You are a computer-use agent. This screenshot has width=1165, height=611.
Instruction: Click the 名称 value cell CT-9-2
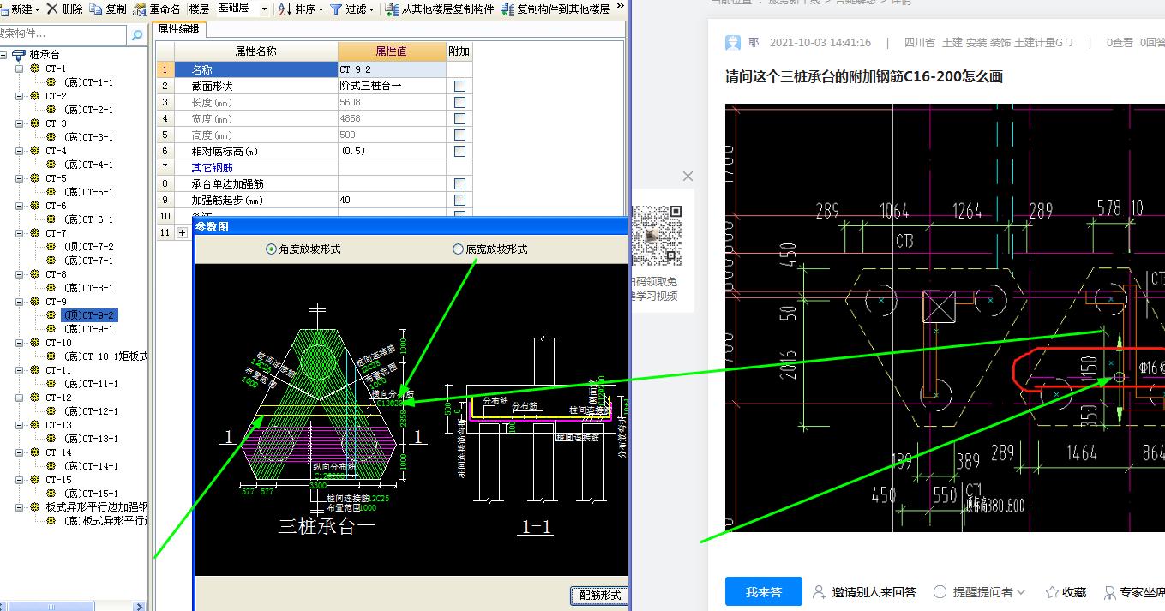click(392, 70)
